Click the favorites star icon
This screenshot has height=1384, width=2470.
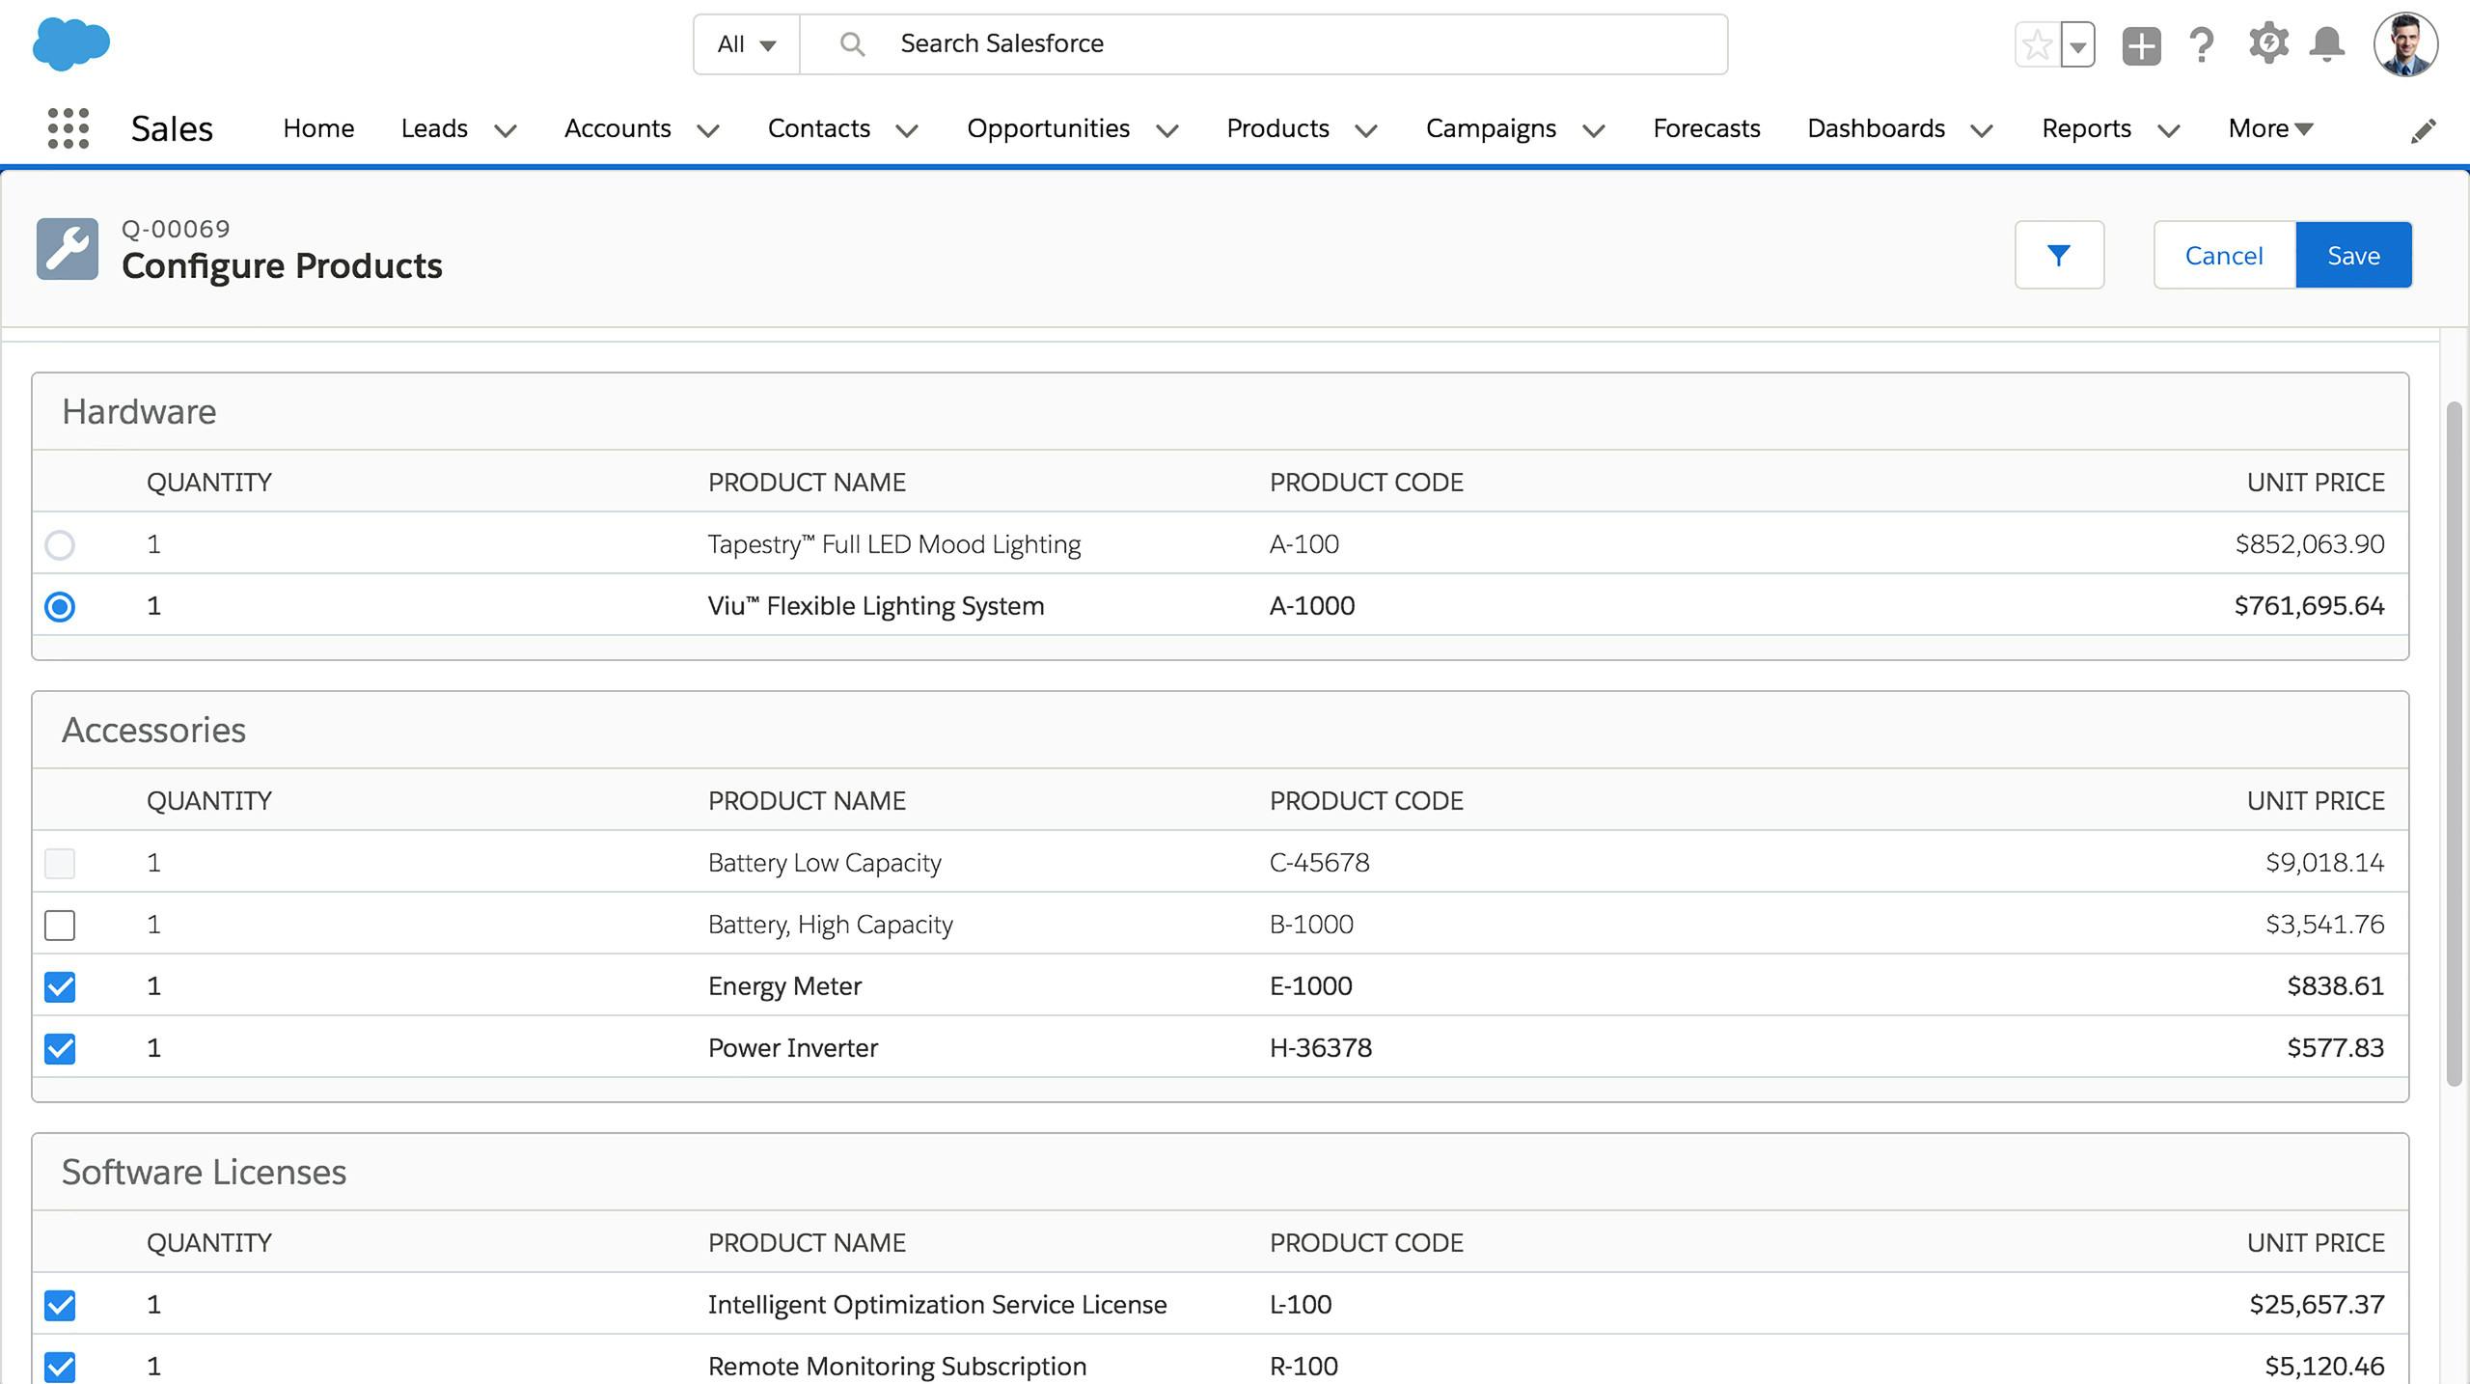click(2037, 45)
